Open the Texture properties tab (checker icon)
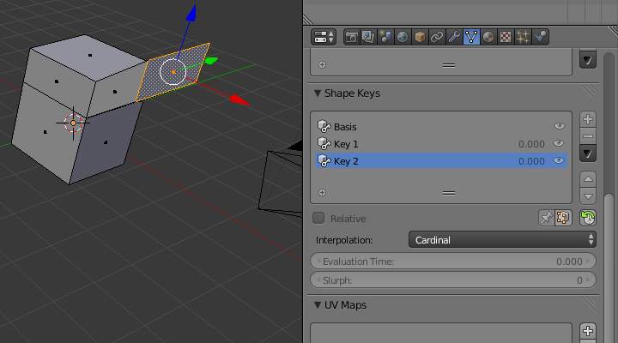This screenshot has height=343, width=618. pyautogui.click(x=506, y=37)
